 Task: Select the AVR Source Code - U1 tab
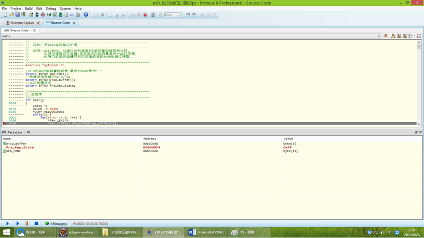(x=20, y=30)
